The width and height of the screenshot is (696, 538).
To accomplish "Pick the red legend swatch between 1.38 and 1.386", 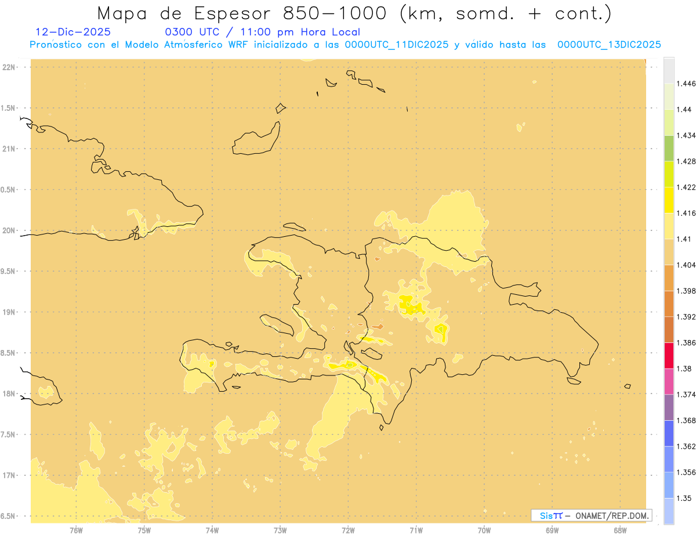I will coord(669,355).
